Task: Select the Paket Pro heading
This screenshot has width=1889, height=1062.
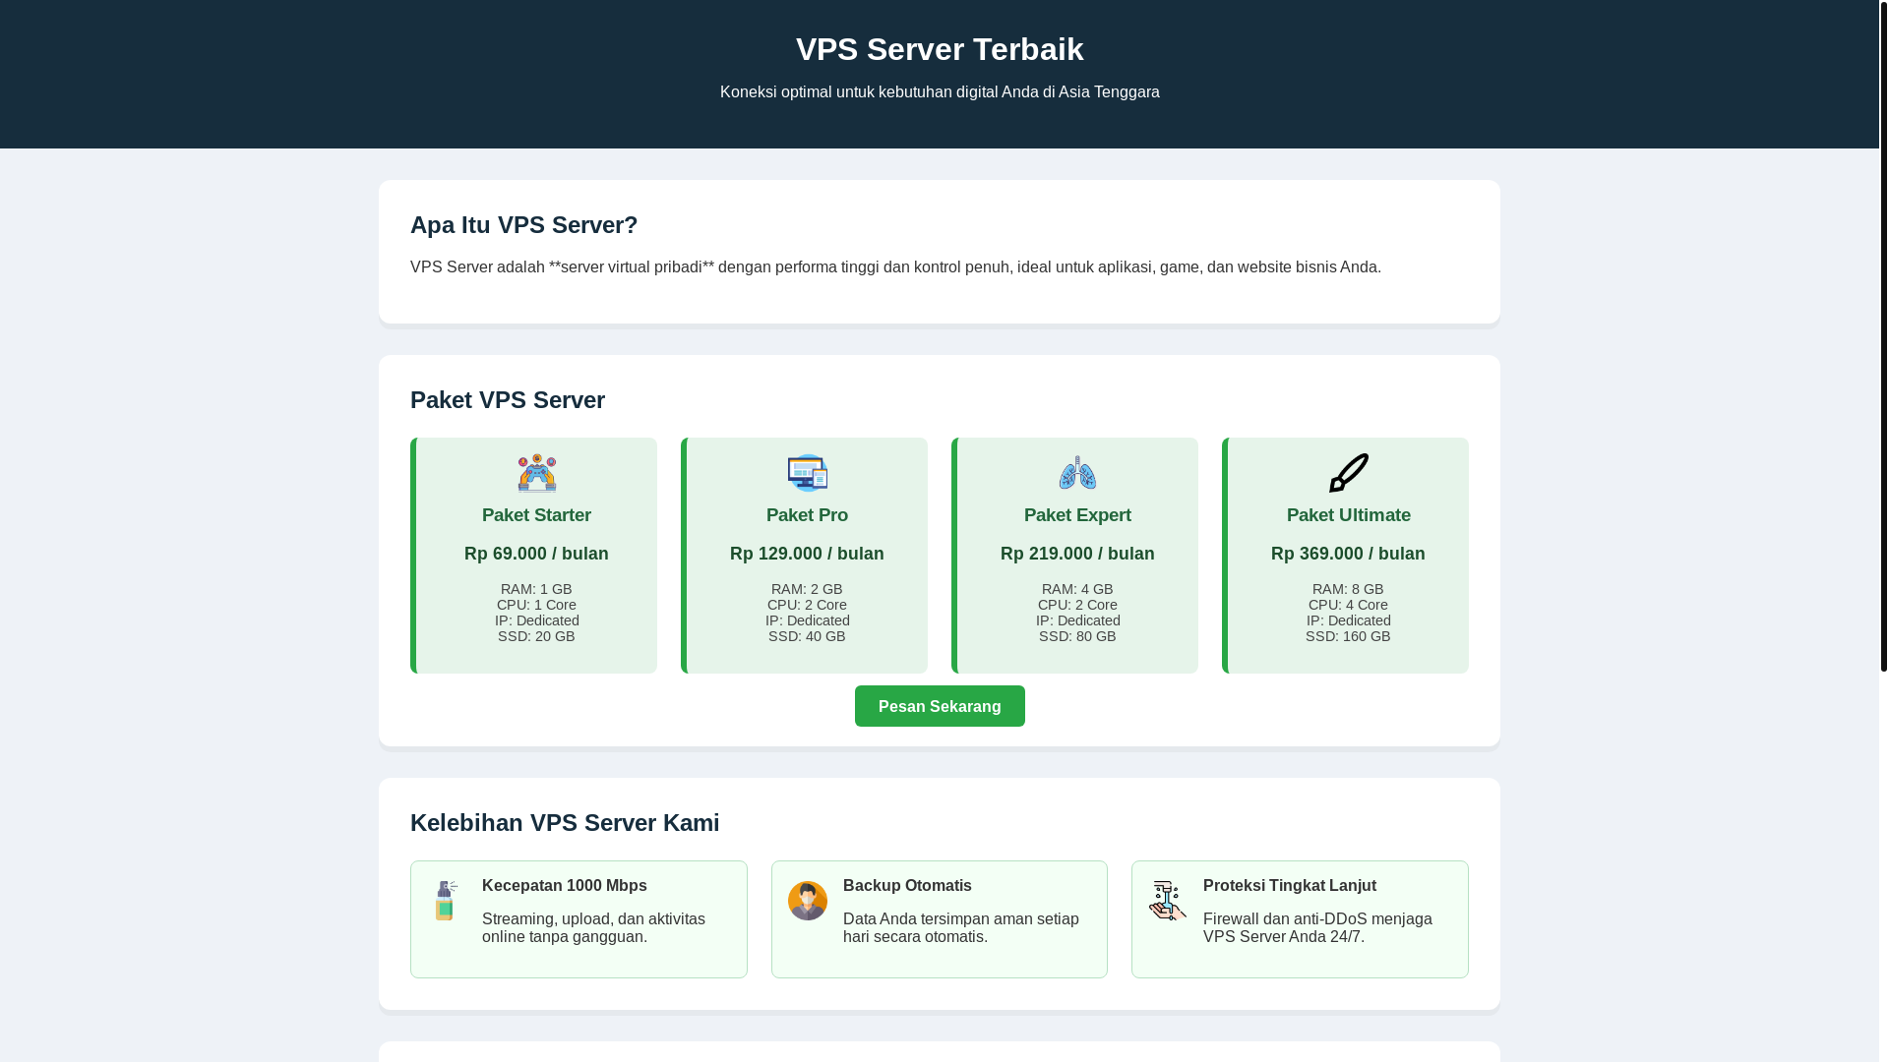Action: click(807, 515)
